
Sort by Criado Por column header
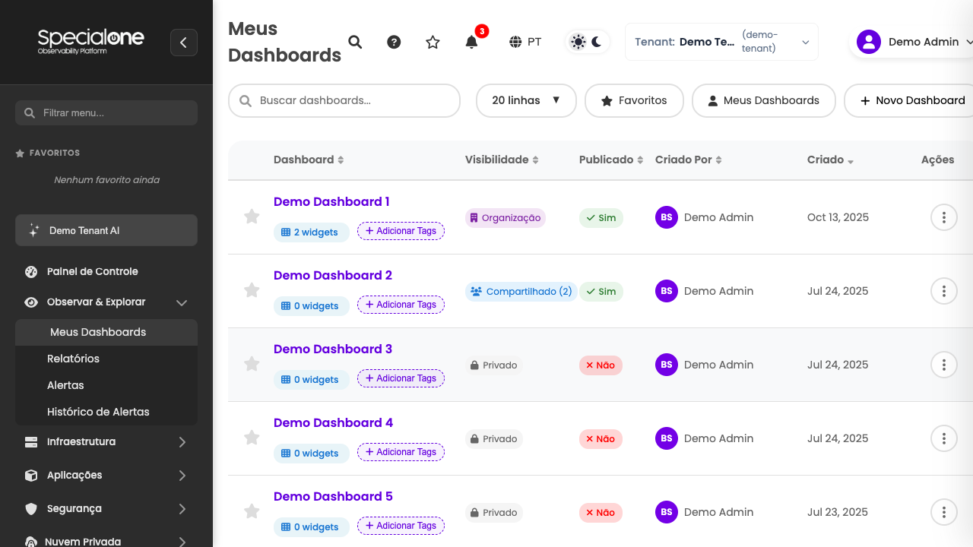(689, 160)
